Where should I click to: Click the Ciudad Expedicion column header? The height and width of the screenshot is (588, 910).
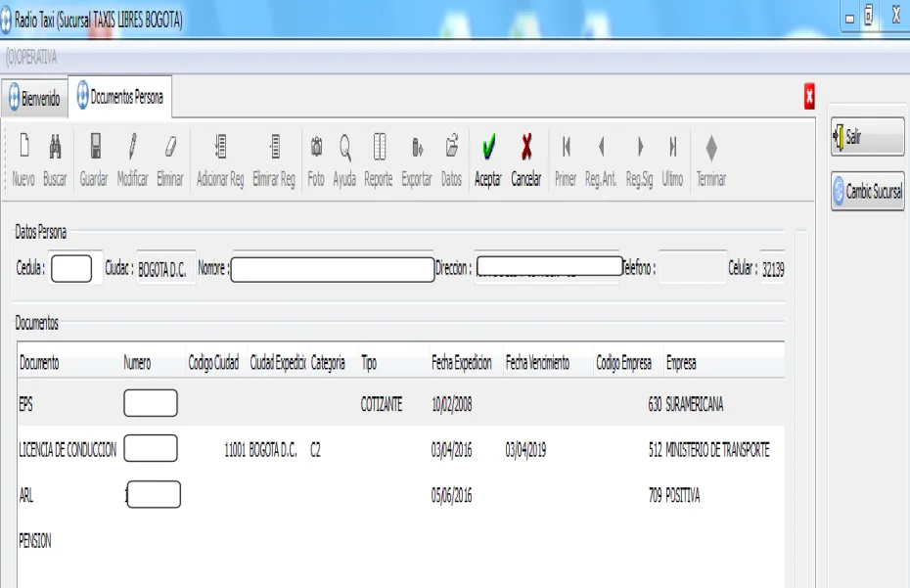coord(278,363)
